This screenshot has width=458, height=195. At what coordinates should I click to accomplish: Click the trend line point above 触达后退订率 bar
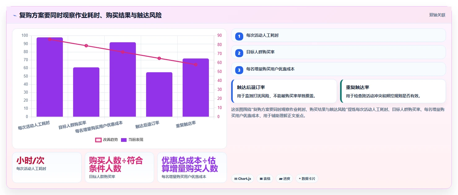click(x=159, y=58)
